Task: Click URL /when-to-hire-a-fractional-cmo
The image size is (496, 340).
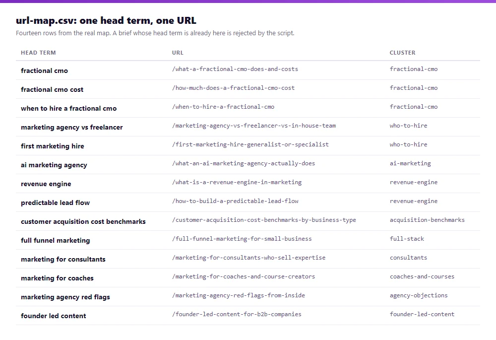Action: point(223,107)
